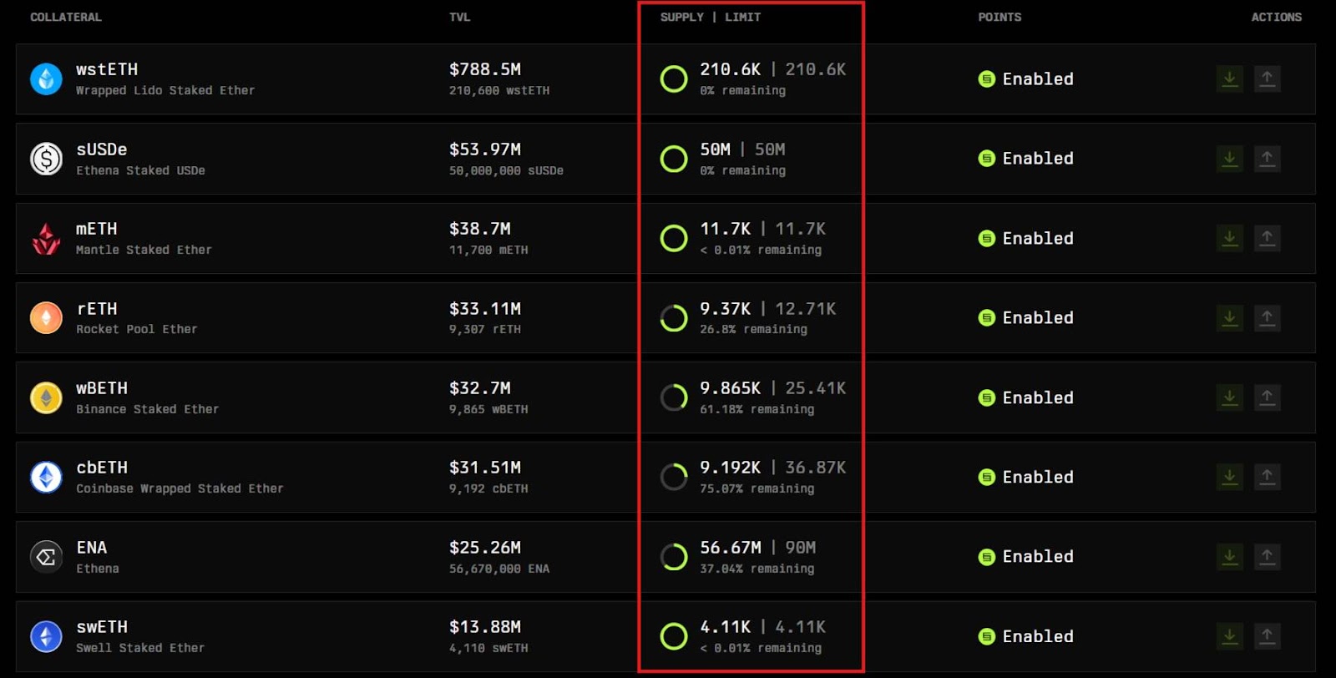Click the mETH Mantle token icon

(46, 239)
